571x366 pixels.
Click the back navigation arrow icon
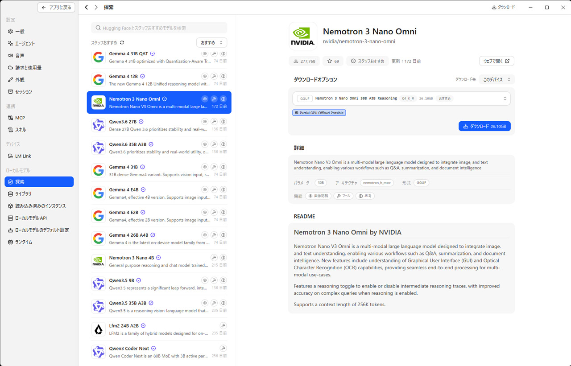[87, 8]
